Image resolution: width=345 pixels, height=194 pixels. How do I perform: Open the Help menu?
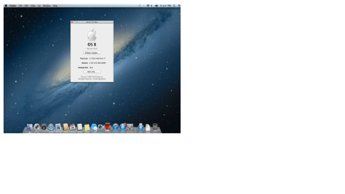coord(55,6)
